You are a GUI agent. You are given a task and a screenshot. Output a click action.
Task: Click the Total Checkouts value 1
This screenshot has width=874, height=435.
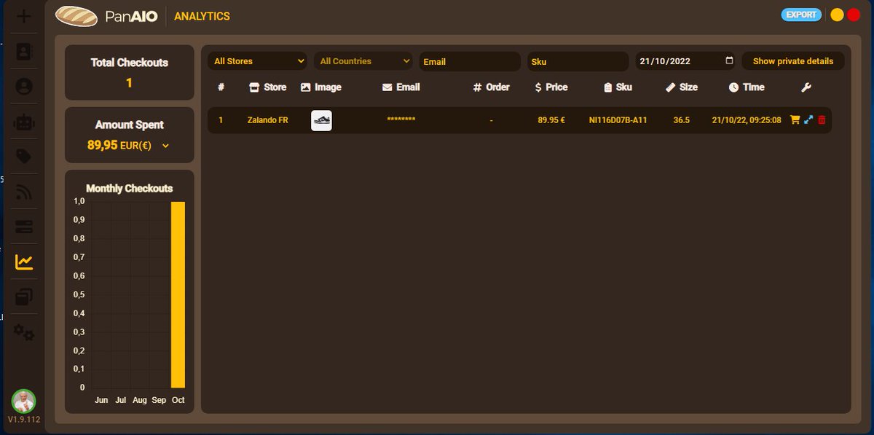129,83
